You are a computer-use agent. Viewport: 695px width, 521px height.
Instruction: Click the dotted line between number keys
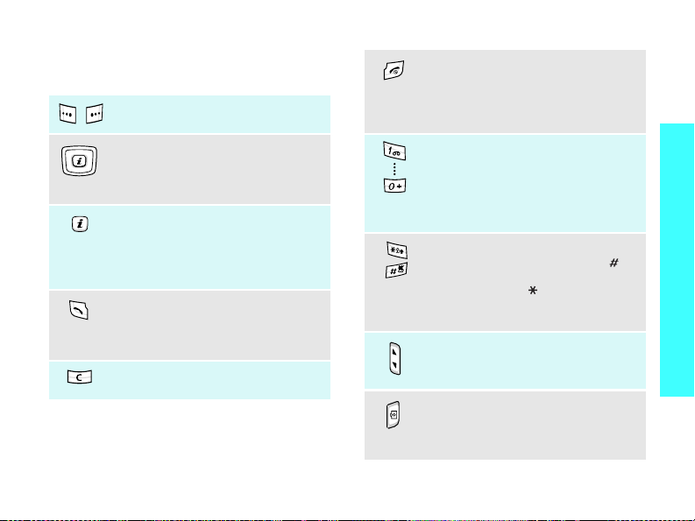(394, 169)
